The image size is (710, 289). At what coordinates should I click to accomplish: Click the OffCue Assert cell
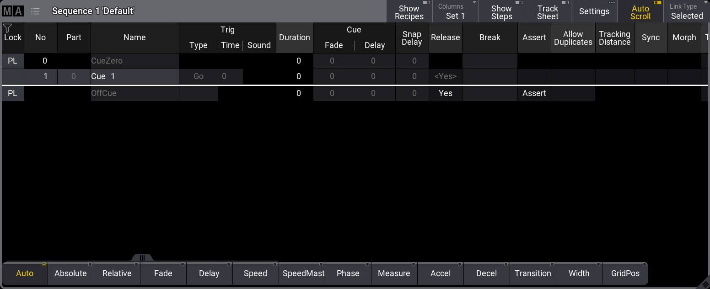(x=534, y=93)
